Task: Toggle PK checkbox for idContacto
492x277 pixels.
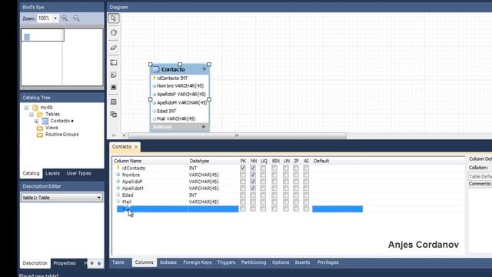Action: tap(243, 168)
